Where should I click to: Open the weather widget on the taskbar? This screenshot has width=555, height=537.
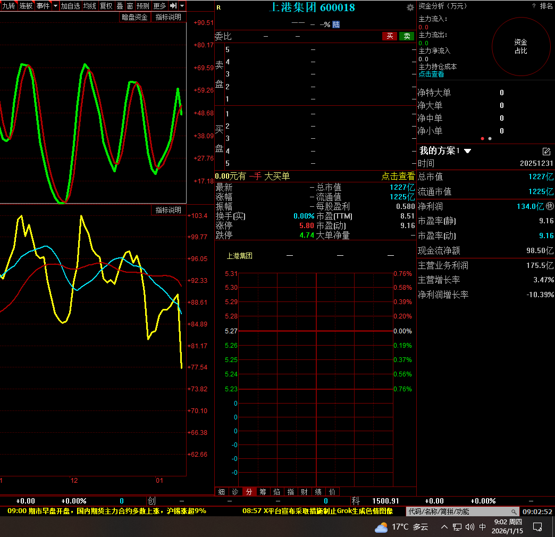402,527
